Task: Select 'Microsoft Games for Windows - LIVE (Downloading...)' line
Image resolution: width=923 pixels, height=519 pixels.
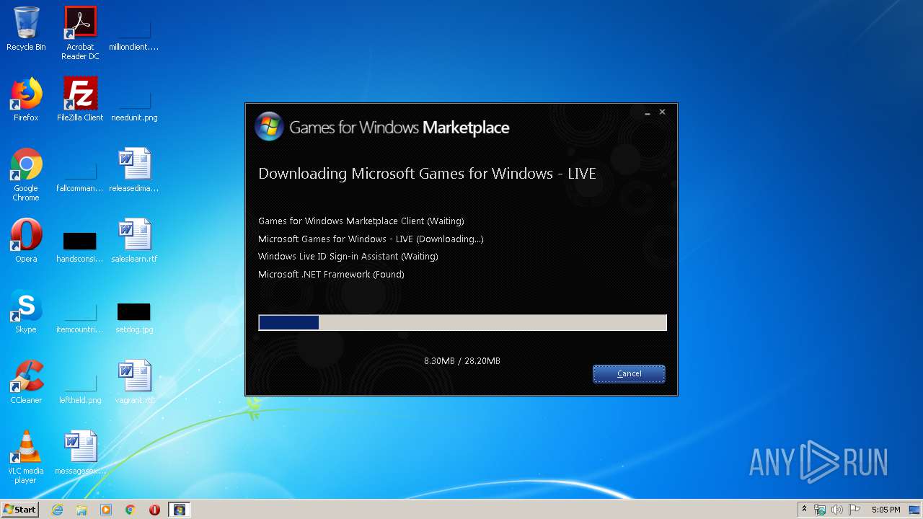Action: (x=371, y=239)
